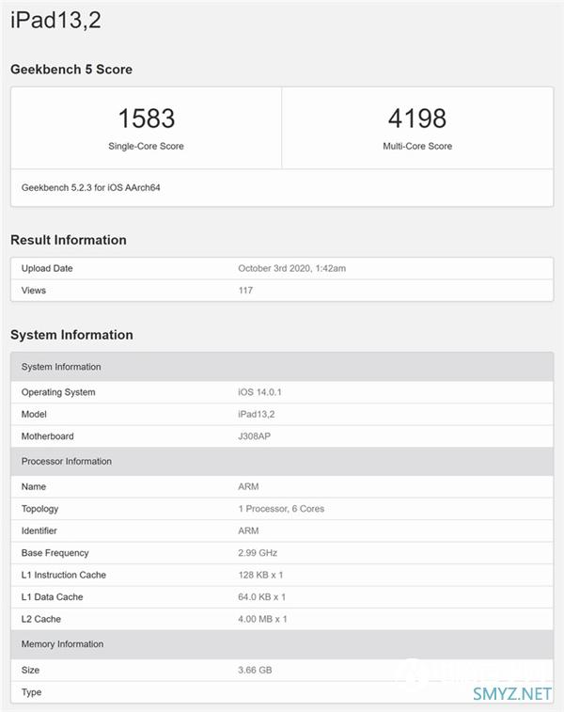Click the 4198 multi-core score value
The height and width of the screenshot is (712, 564).
point(417,119)
